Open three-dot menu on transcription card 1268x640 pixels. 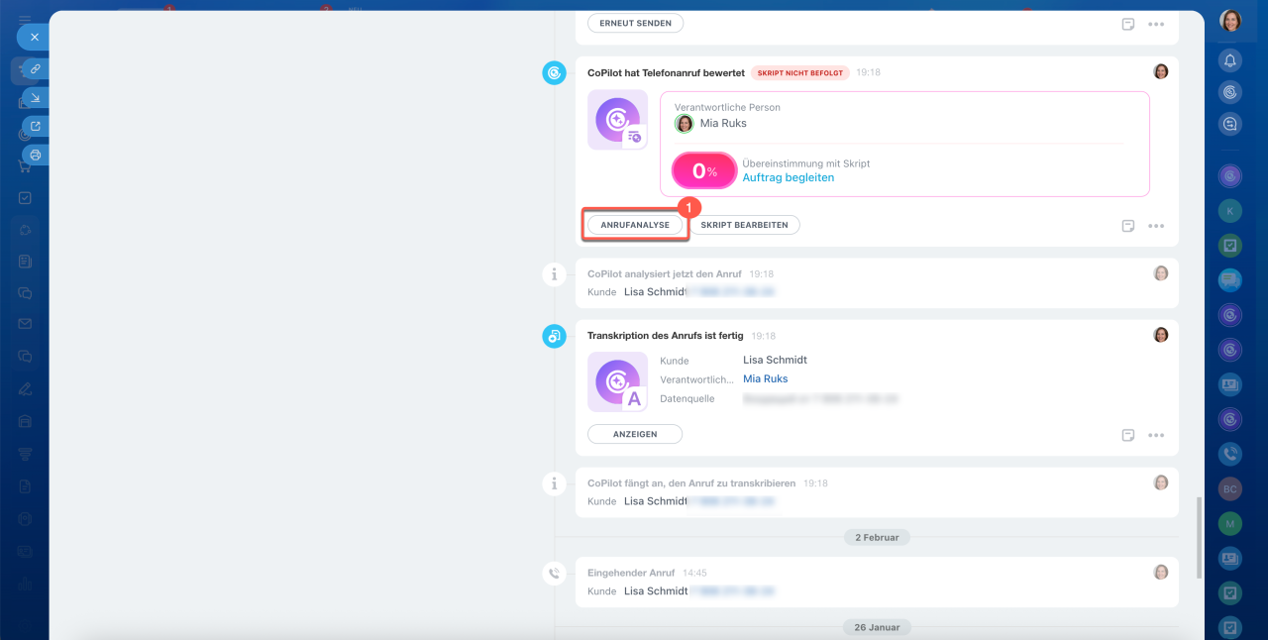(x=1156, y=435)
